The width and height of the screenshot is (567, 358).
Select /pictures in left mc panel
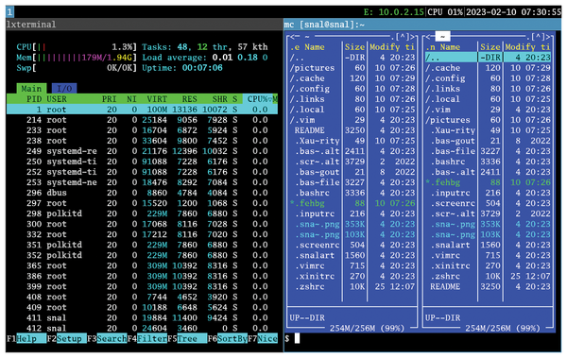pyautogui.click(x=352, y=68)
